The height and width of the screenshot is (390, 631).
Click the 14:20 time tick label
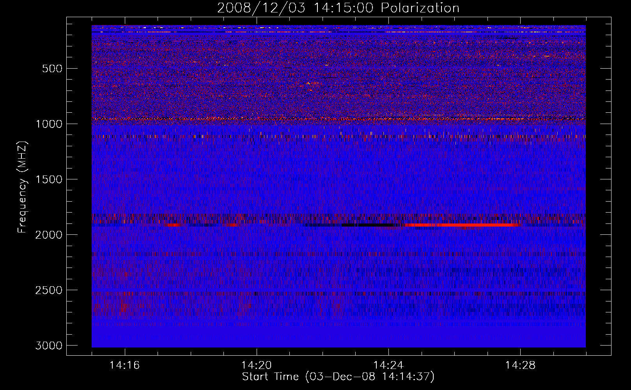[x=256, y=365]
